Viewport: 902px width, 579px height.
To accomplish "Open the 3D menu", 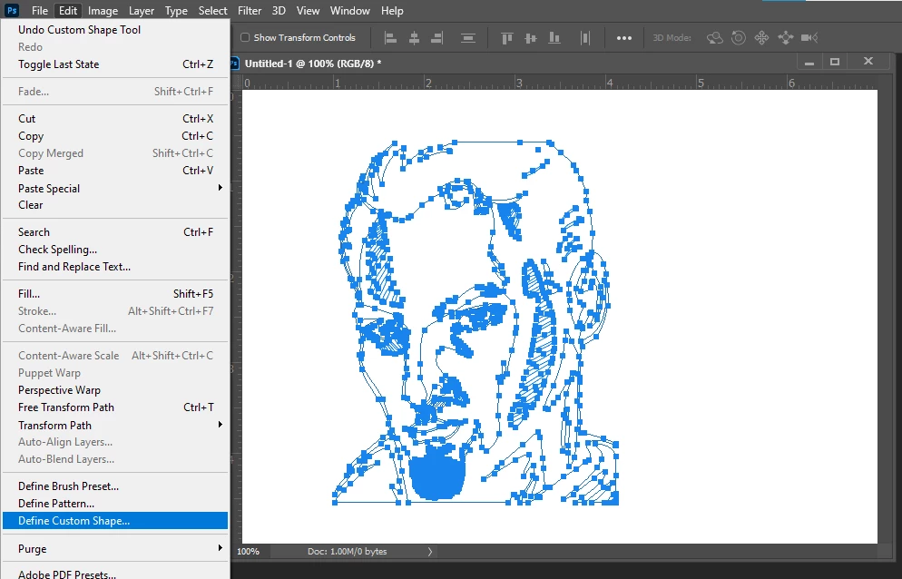I will click(x=279, y=10).
